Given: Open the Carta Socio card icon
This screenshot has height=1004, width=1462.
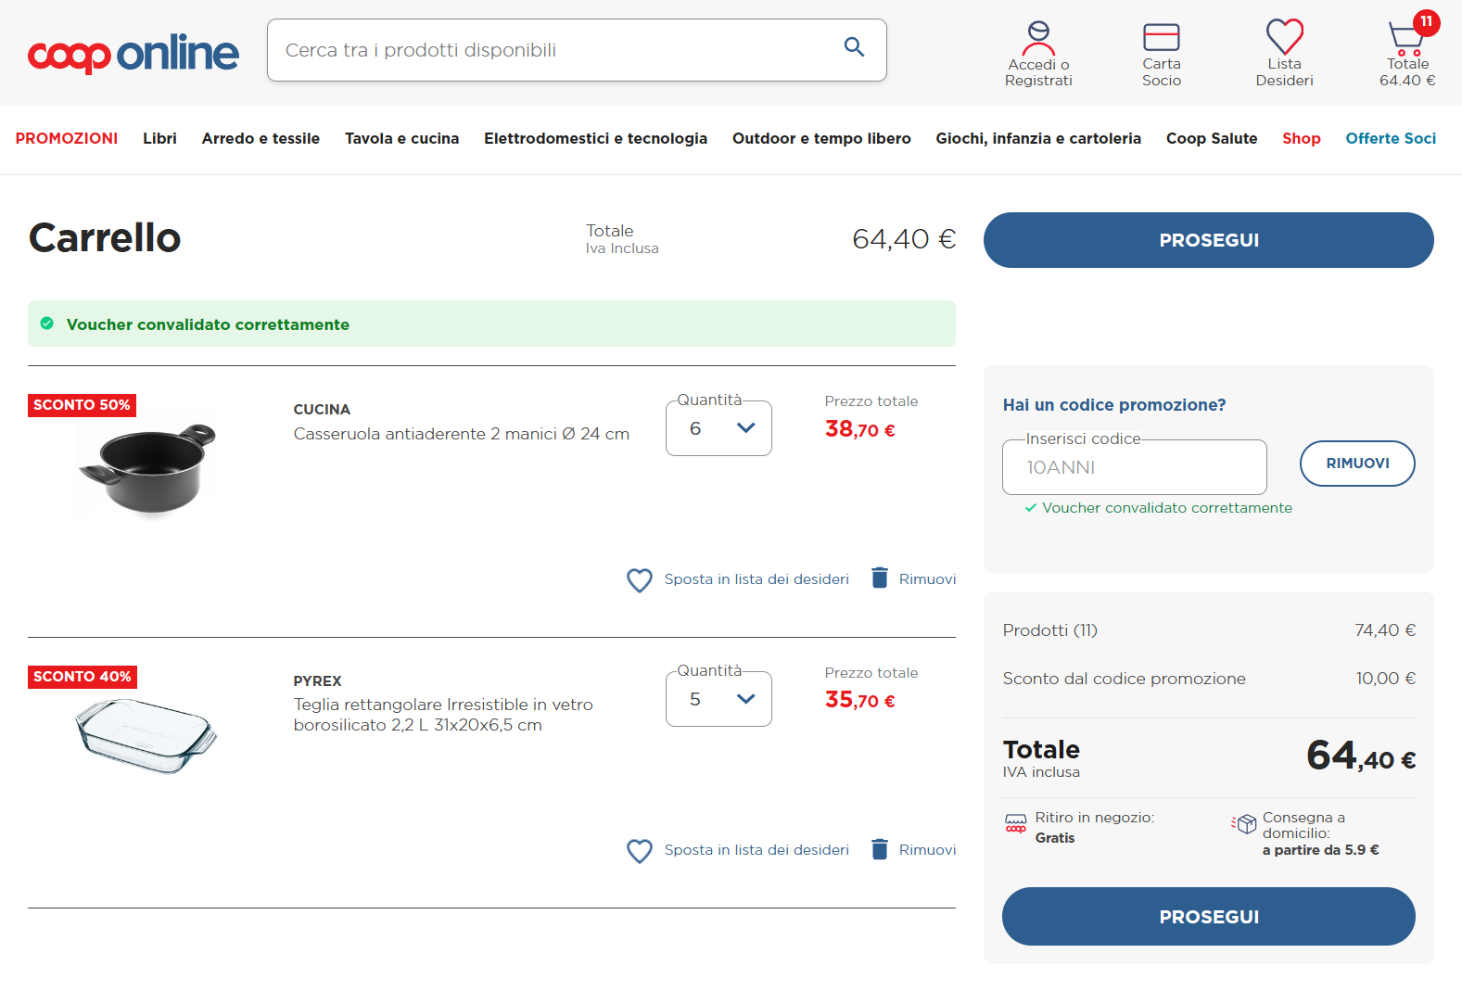Looking at the screenshot, I should (x=1161, y=37).
